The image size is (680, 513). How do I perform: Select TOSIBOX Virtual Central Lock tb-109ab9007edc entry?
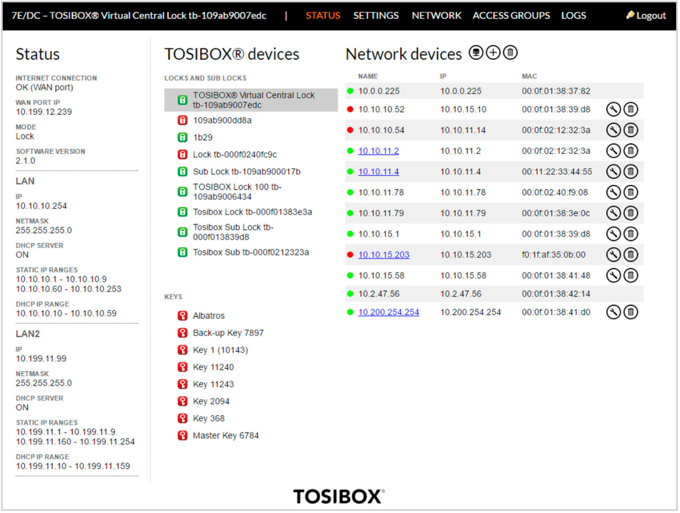pyautogui.click(x=251, y=100)
